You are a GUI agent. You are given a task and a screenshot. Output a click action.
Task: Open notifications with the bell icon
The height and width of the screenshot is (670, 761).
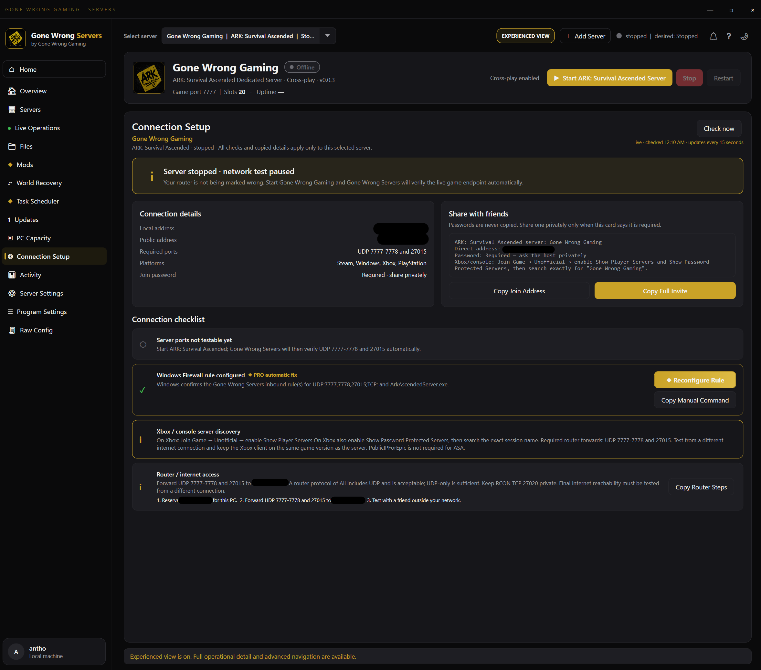(713, 36)
